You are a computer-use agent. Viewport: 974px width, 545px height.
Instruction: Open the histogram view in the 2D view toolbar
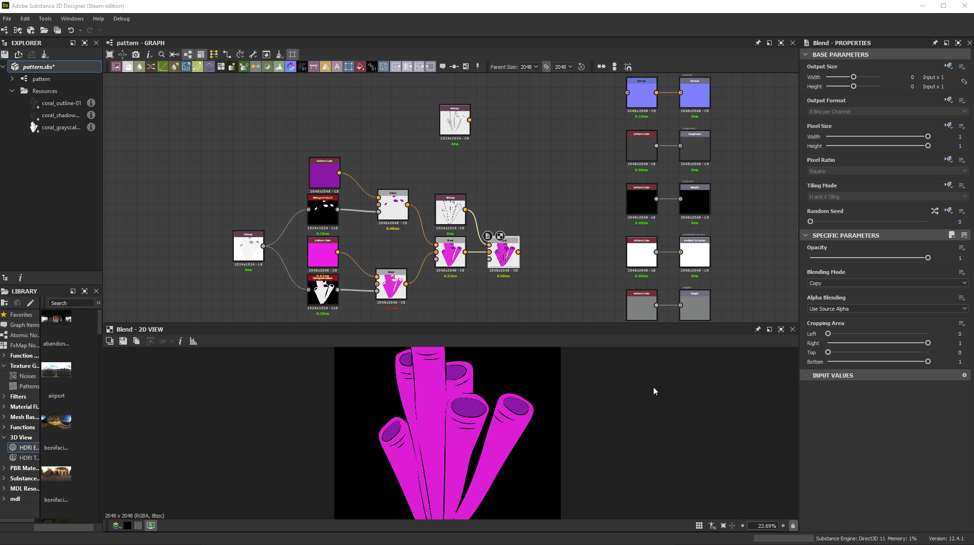click(x=193, y=341)
